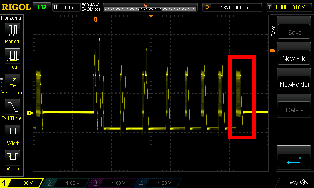
Task: Click the New File button
Action: pos(294,58)
